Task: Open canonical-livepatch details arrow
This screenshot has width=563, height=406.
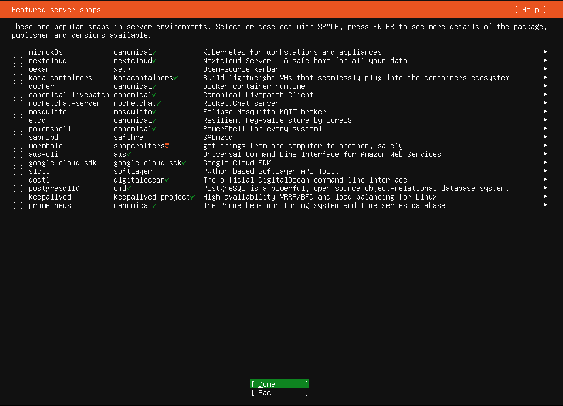Action: [x=545, y=94]
